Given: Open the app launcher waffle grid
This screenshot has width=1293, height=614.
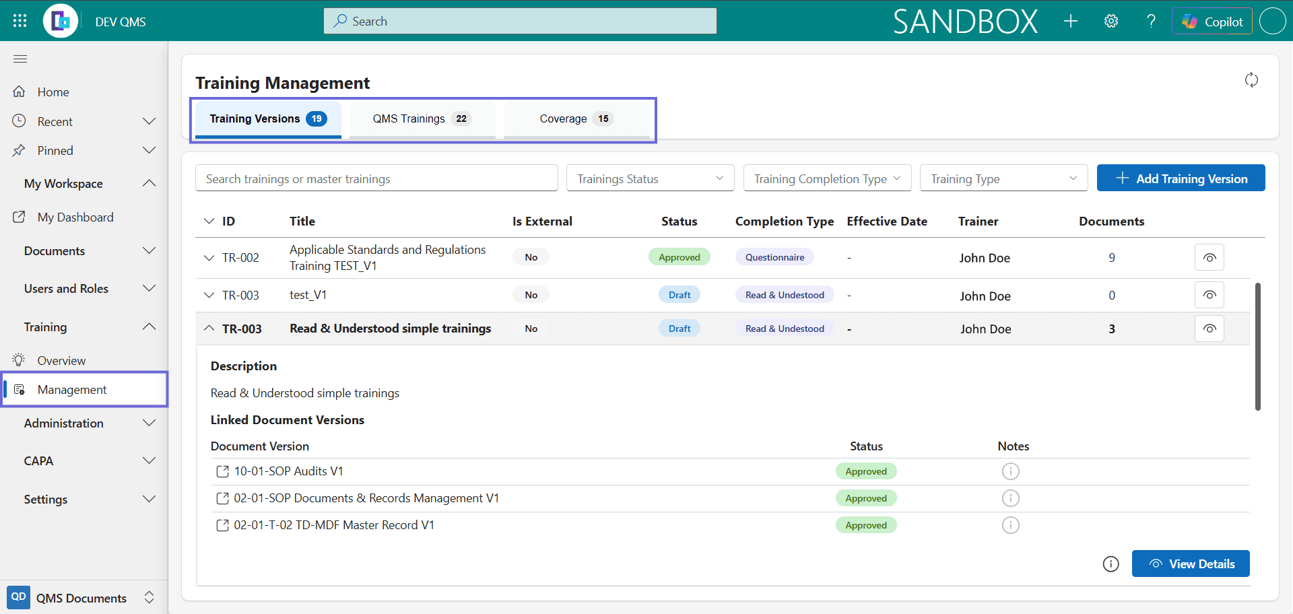Looking at the screenshot, I should coord(20,21).
